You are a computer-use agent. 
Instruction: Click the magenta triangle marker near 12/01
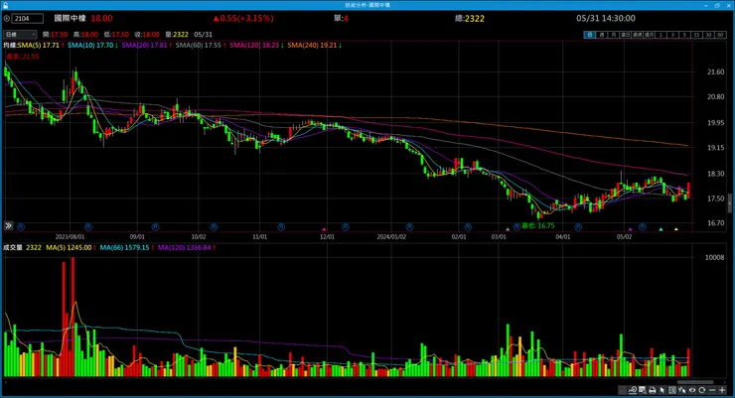pyautogui.click(x=324, y=229)
